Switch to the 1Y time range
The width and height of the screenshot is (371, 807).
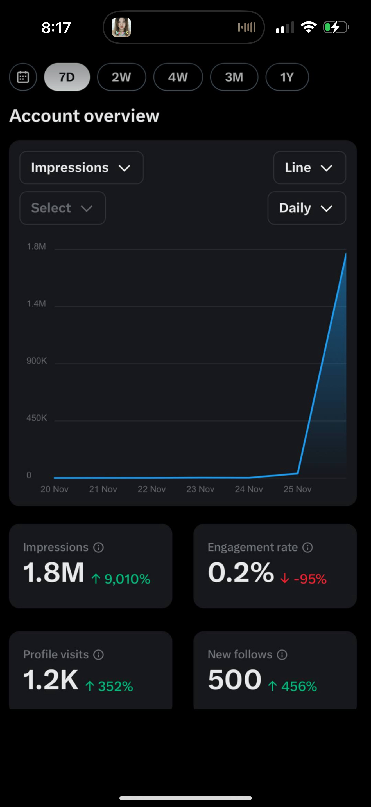[287, 77]
